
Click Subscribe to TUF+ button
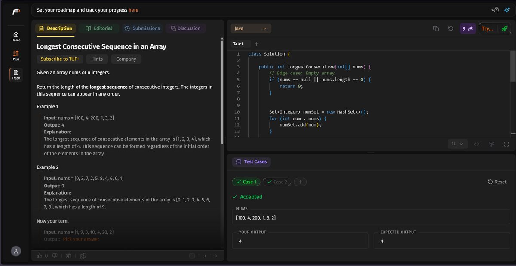click(60, 59)
